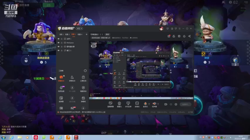Viewport: 250px width, 140px height.
Task: Add a 直播屏幕 screen capture source
Action: click(x=111, y=105)
